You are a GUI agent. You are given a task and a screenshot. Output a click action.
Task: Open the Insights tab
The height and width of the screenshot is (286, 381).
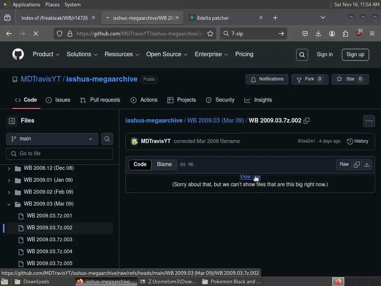pos(258,100)
